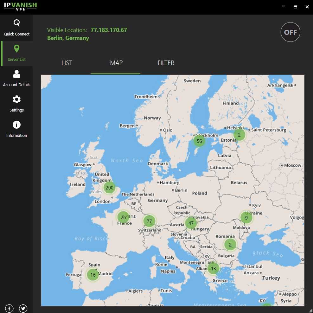Viewport: 313px width, 313px height.
Task: Click the Denmark country label on map
Action: tap(158, 163)
